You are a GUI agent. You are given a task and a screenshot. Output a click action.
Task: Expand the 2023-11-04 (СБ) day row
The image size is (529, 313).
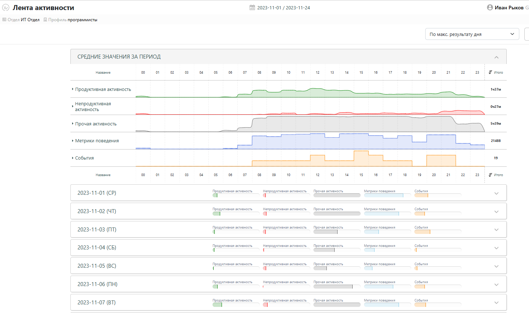496,248
